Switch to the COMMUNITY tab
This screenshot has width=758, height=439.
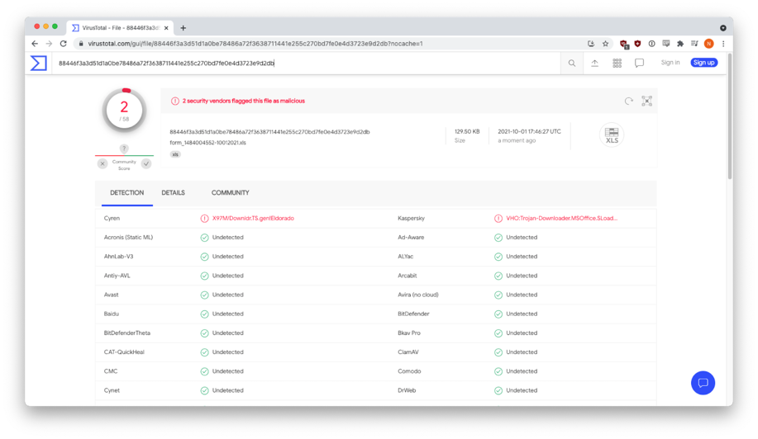click(230, 193)
